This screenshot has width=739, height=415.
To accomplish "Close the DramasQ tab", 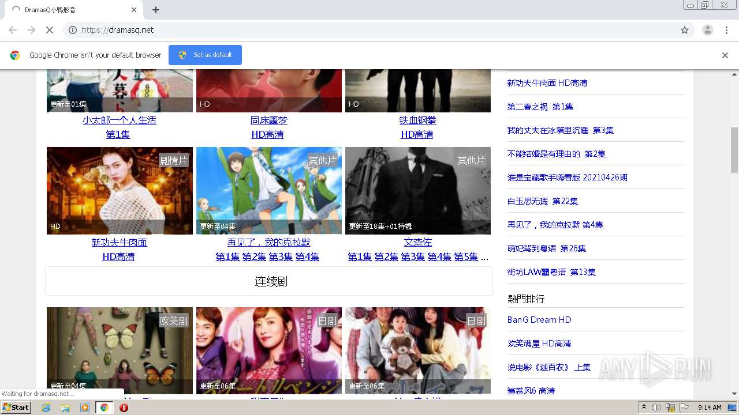I will click(x=134, y=10).
